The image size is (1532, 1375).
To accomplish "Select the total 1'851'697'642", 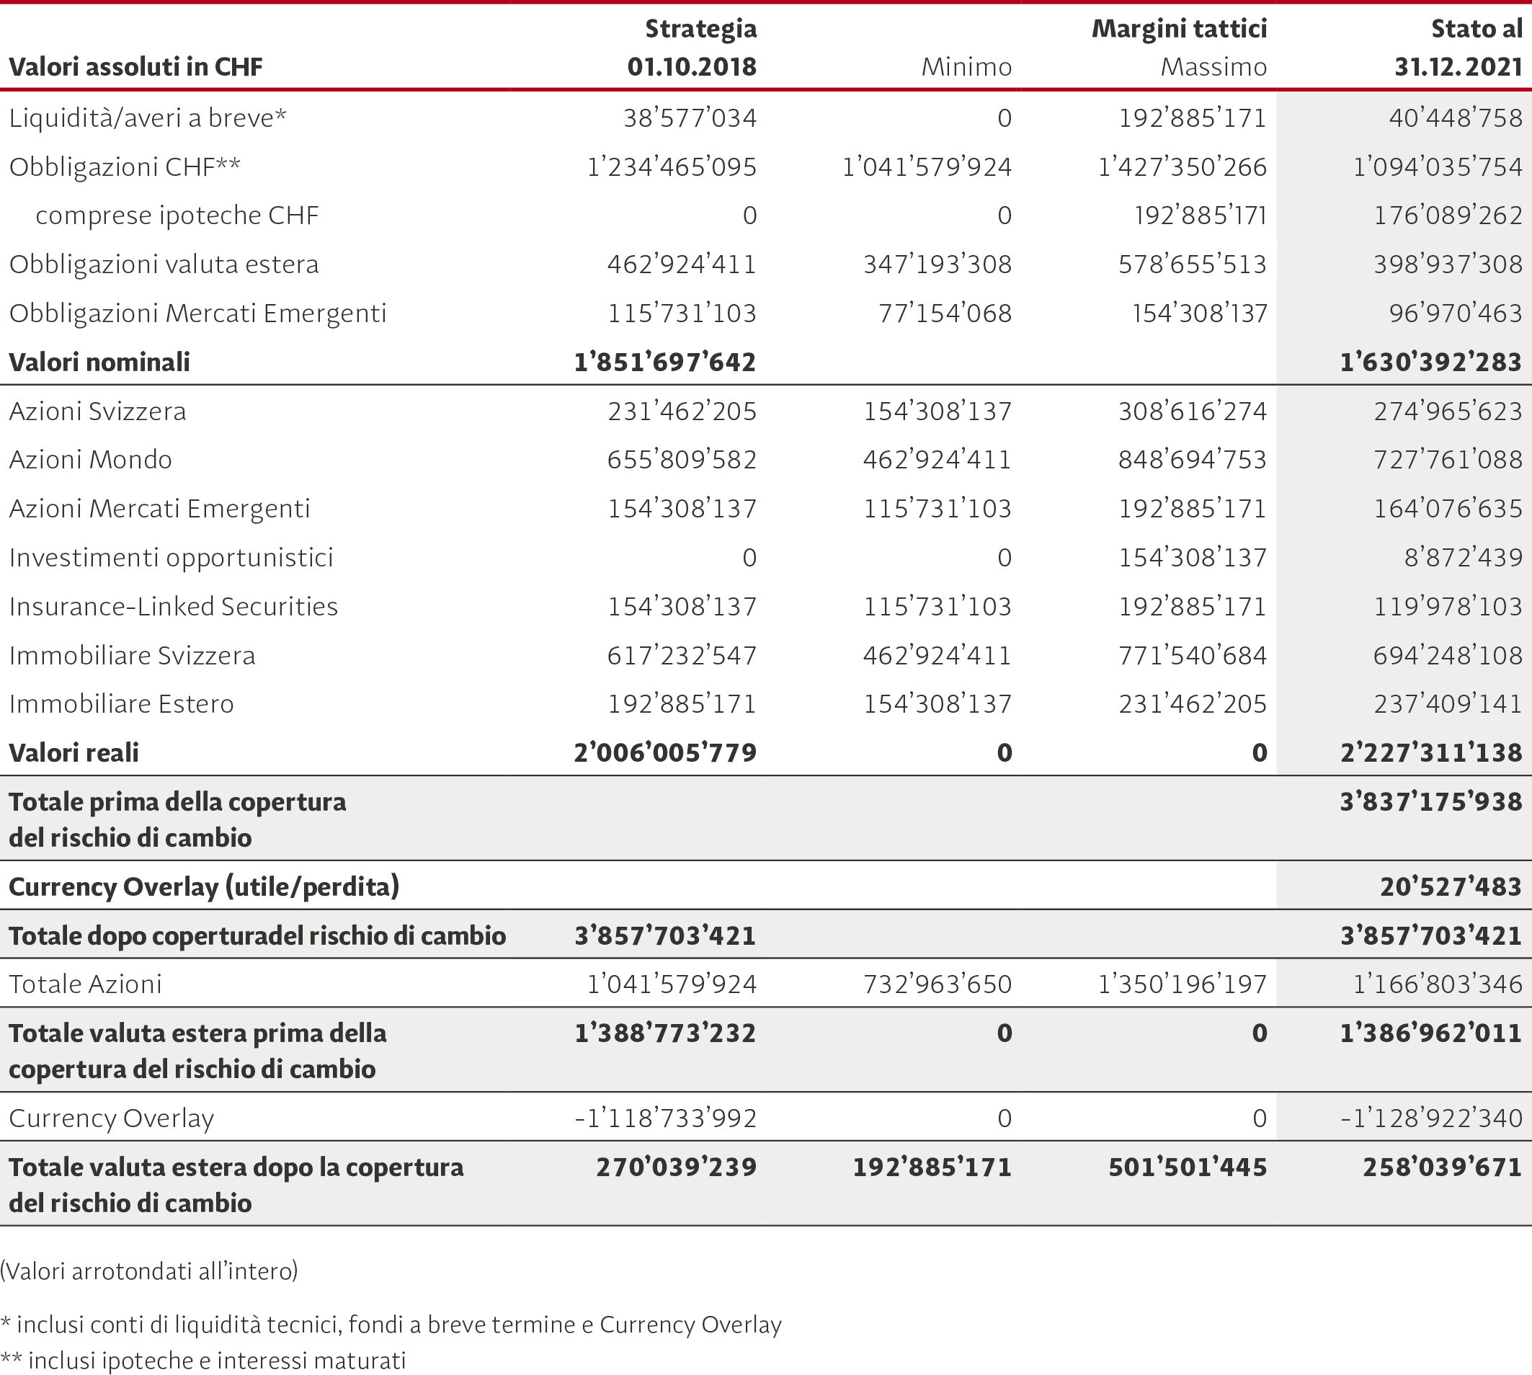I will coord(665,362).
